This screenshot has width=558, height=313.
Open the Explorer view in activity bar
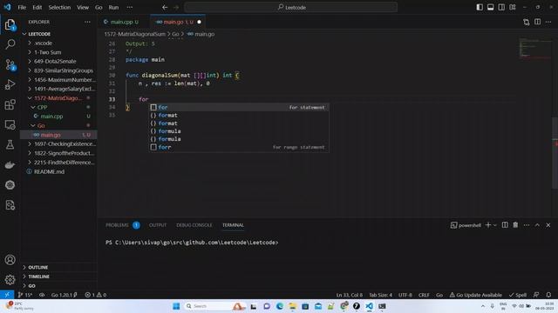click(10, 24)
